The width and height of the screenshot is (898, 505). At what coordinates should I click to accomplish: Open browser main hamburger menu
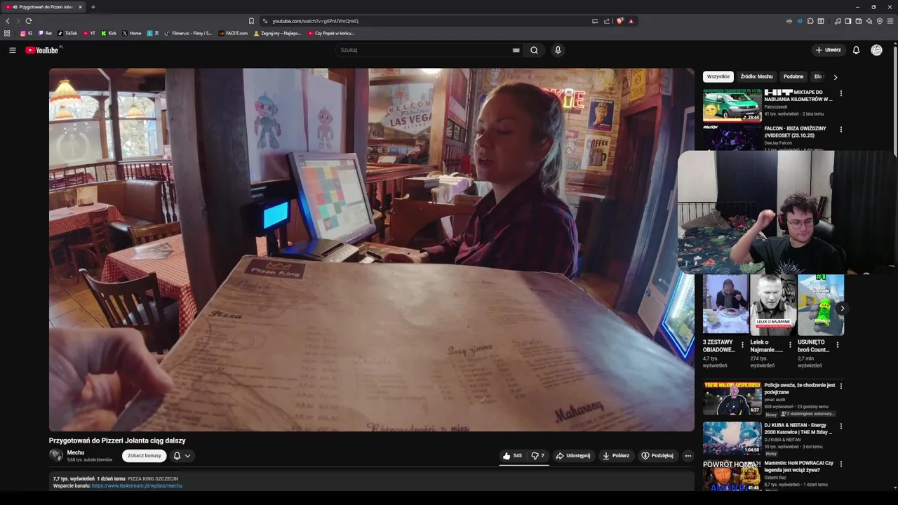tap(890, 21)
